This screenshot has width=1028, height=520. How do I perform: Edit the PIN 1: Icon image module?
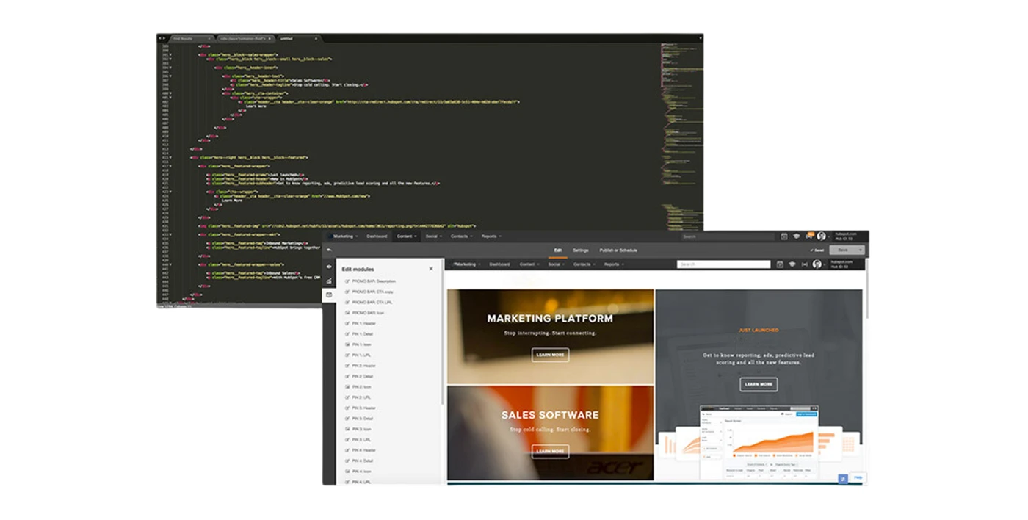tap(358, 344)
